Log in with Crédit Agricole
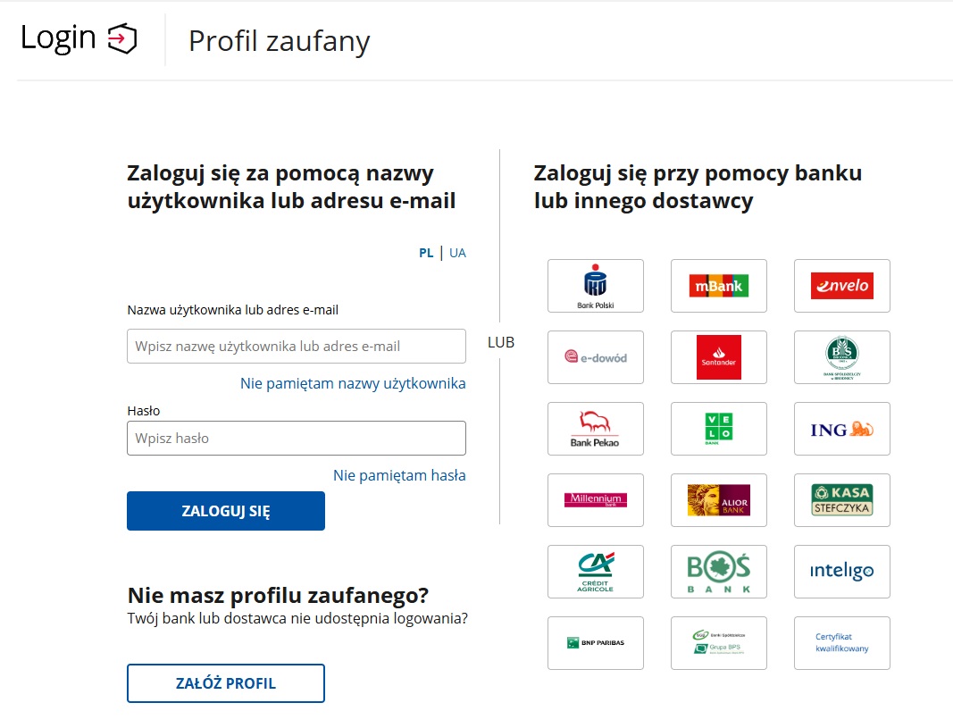 pos(595,572)
